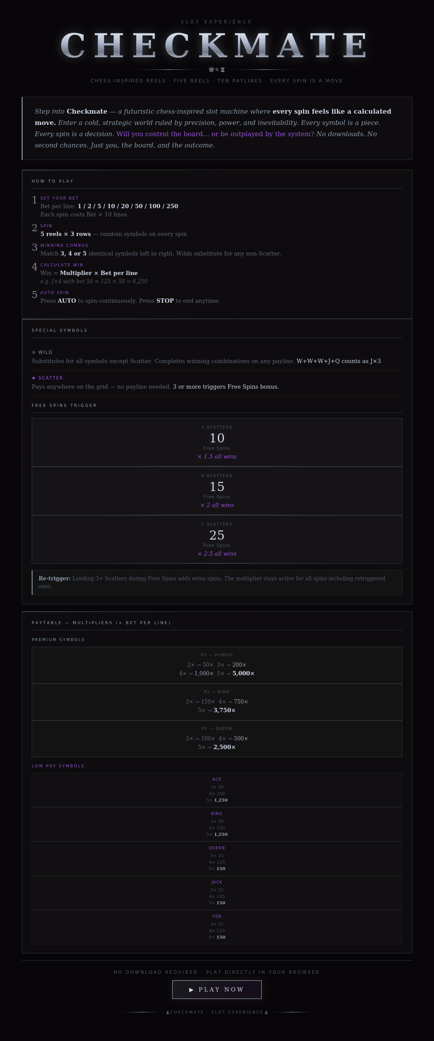Click the large CHECKMATE title
Image resolution: width=434 pixels, height=1041 pixels.
[x=215, y=46]
